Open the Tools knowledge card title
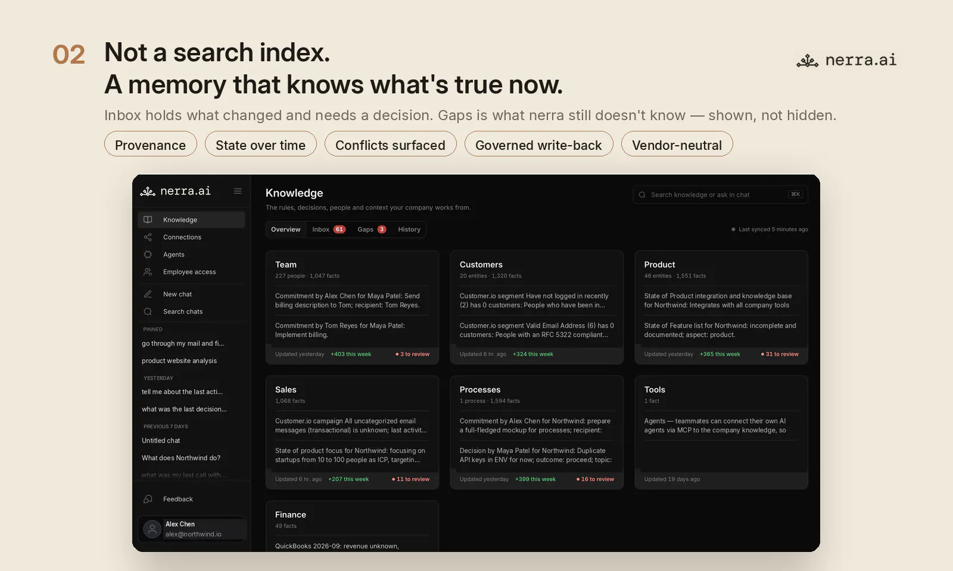953x571 pixels. pyautogui.click(x=655, y=390)
